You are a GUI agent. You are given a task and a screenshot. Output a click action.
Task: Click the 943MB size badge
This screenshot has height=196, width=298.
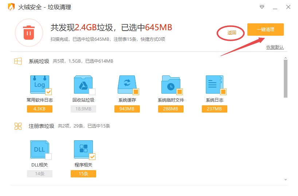[127, 109]
